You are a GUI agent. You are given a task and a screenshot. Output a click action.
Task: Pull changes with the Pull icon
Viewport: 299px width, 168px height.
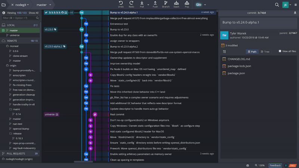click(x=142, y=4)
